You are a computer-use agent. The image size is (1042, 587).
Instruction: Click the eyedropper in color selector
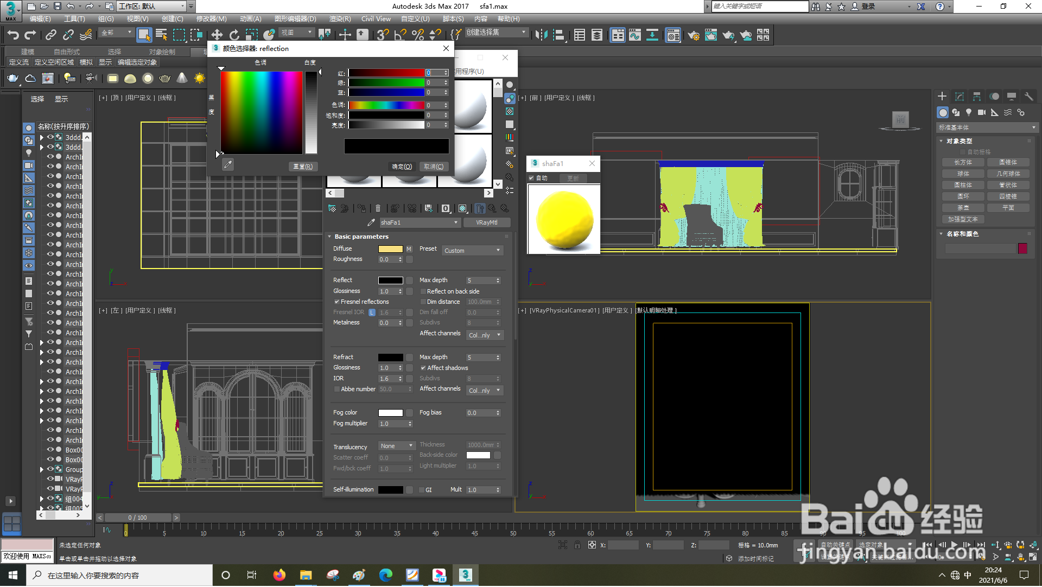coord(228,164)
